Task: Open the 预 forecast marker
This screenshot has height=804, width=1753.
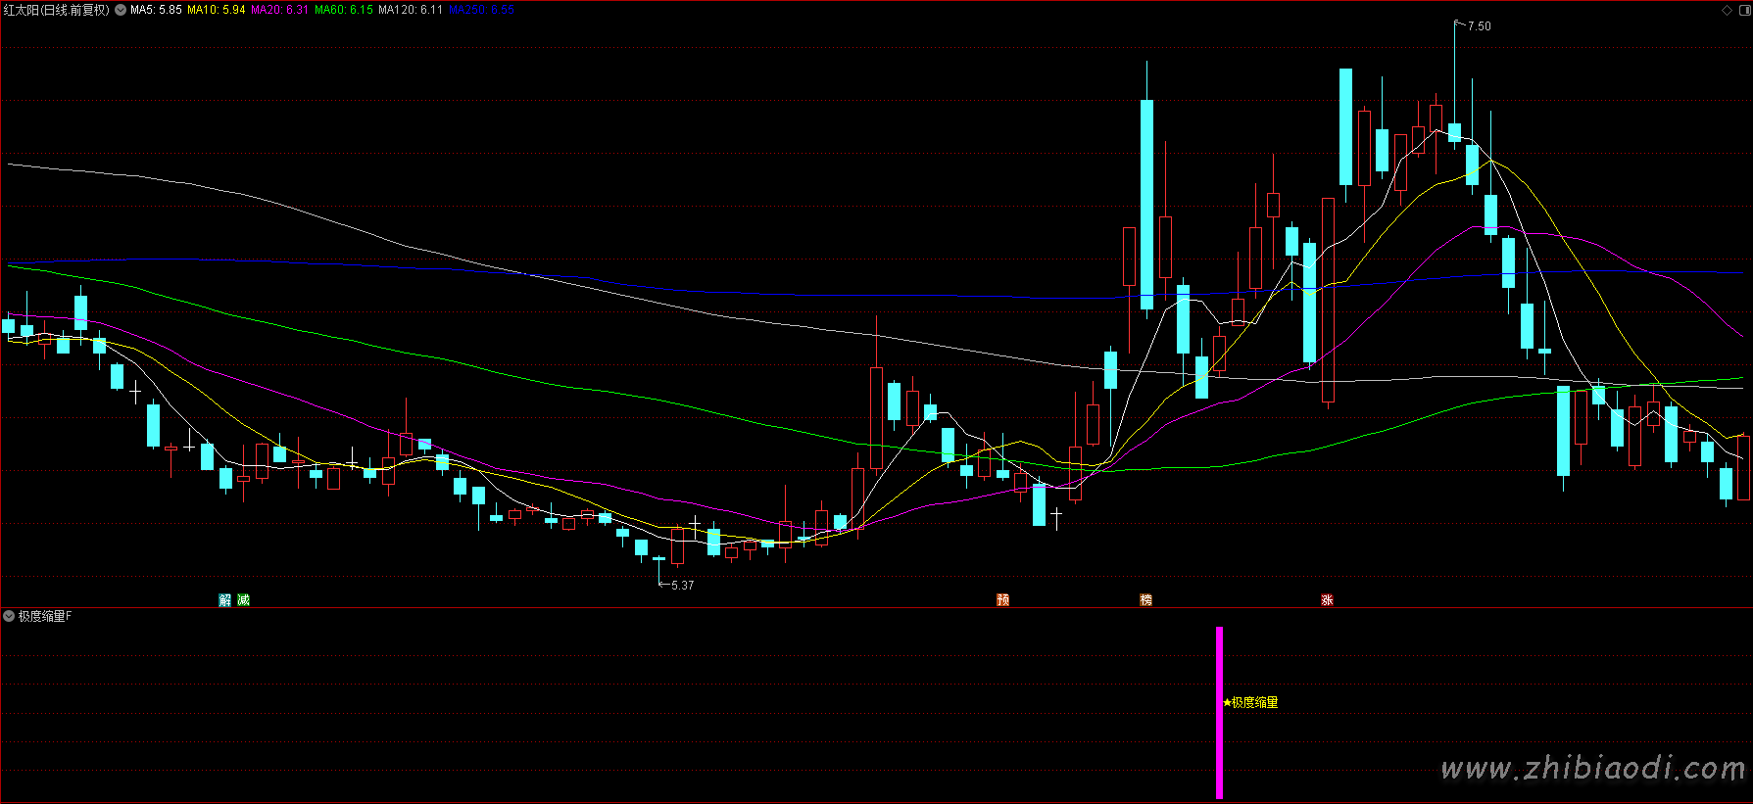Action: tap(1002, 599)
